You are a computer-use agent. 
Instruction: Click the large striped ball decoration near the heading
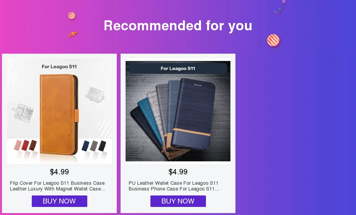(x=273, y=40)
